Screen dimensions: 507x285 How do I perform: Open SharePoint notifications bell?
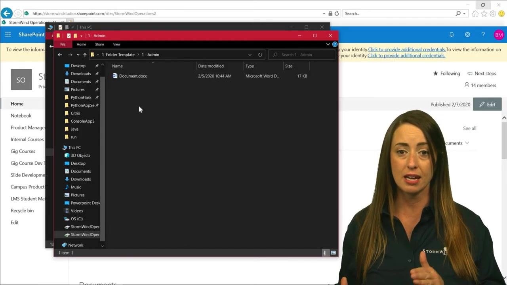[x=452, y=35]
